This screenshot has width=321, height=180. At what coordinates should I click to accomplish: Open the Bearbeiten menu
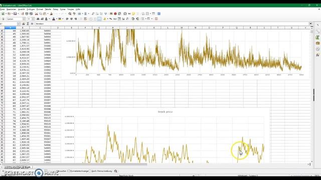click(x=11, y=9)
